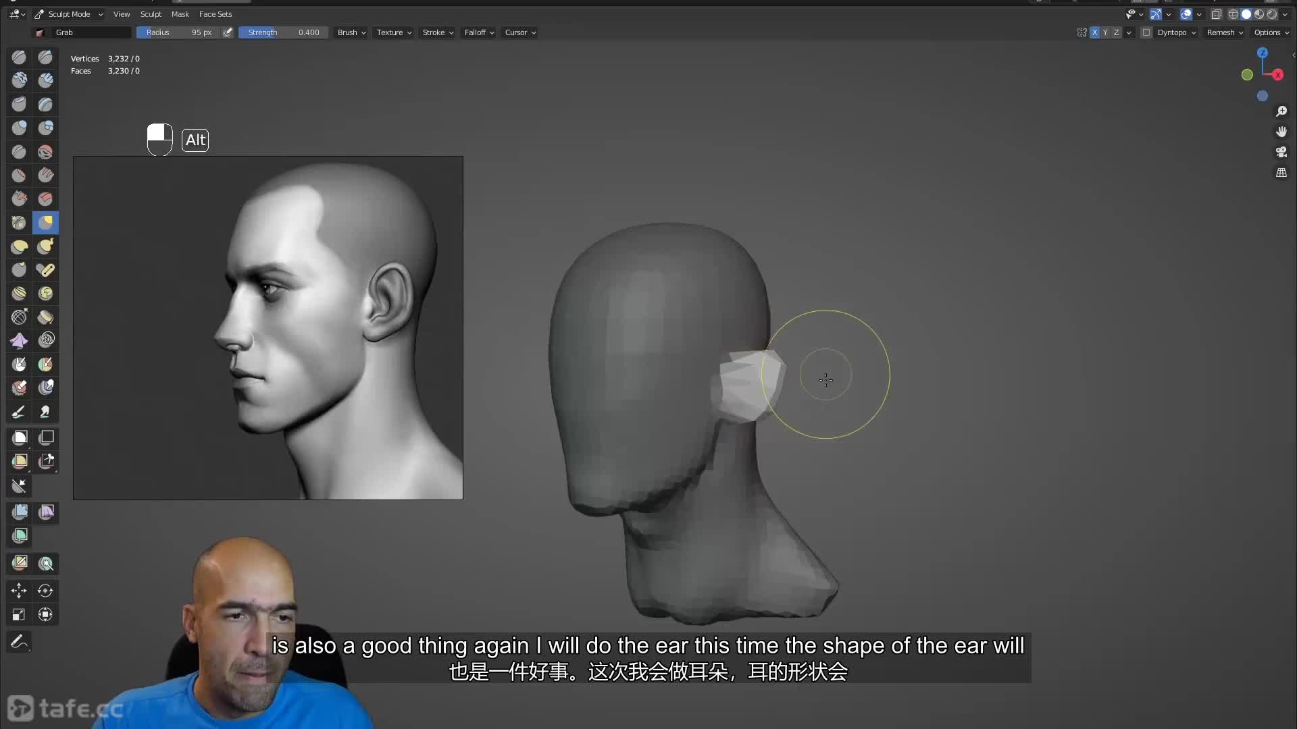
Task: Open the Dyntopo settings dropdown
Action: [x=1177, y=32]
